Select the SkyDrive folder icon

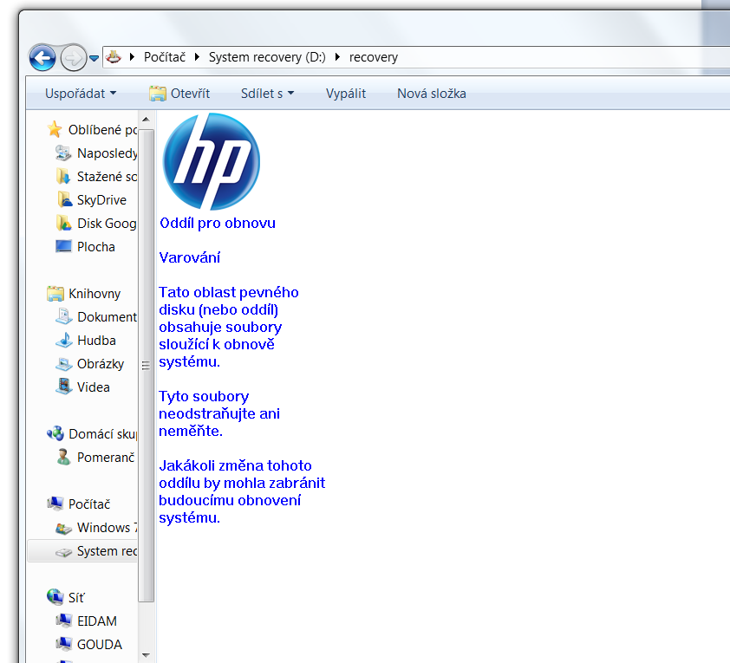[x=63, y=200]
